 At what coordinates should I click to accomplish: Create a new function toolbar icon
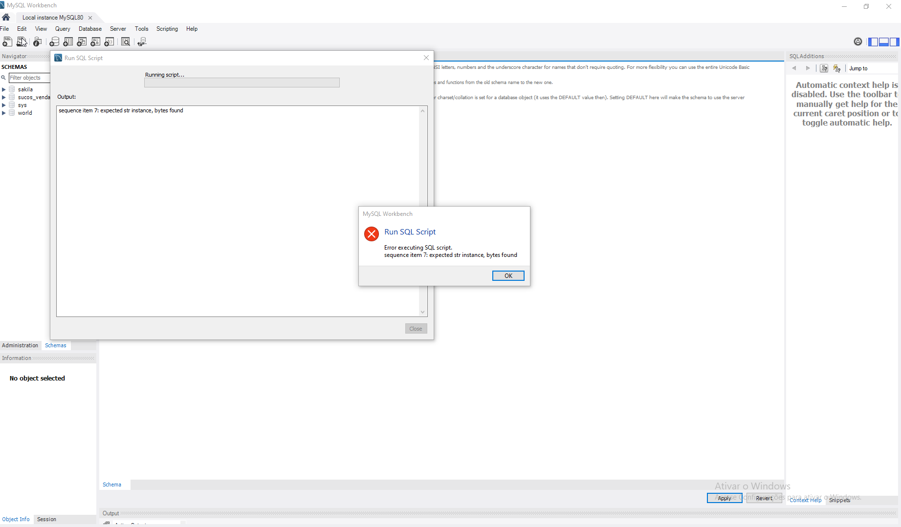[x=109, y=42]
